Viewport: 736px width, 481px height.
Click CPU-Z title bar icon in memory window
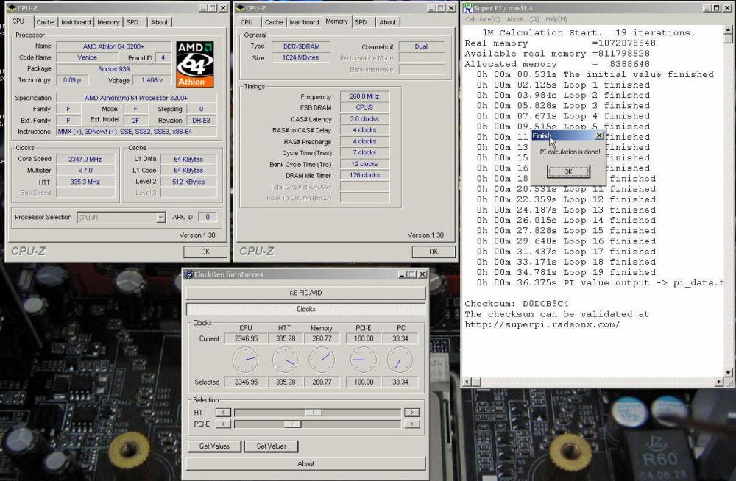pyautogui.click(x=240, y=8)
